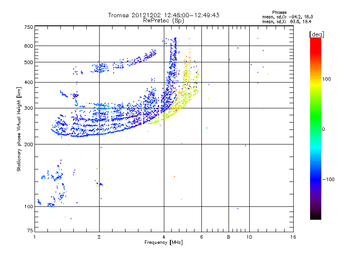
Task: Click the 'Stationary phase Virtual Height [km]' axis title
Action: point(19,129)
